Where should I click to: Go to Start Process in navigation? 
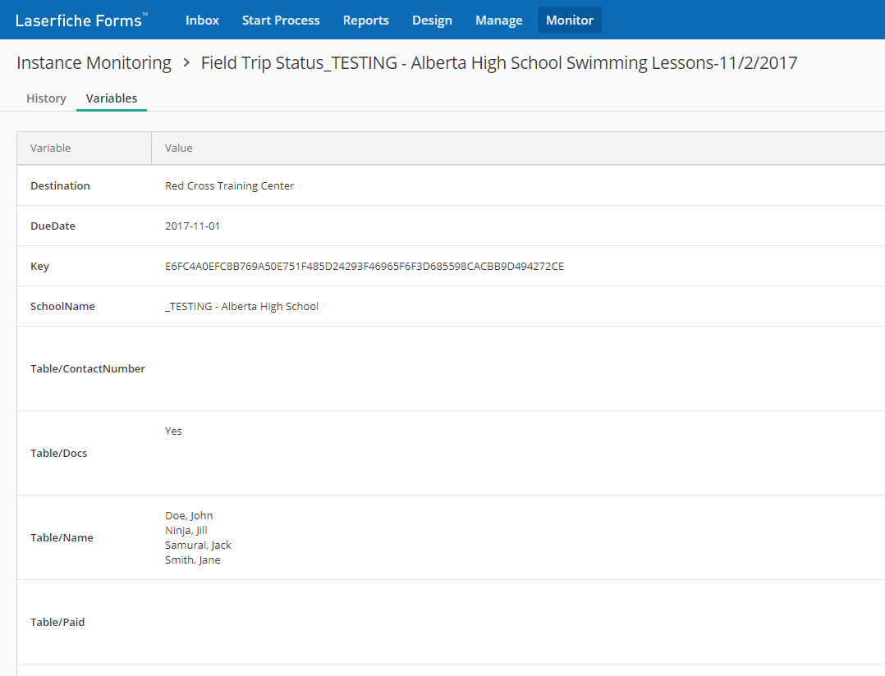click(281, 21)
